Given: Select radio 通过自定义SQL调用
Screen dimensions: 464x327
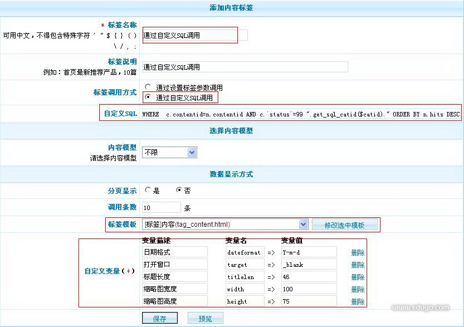Looking at the screenshot, I should 148,97.
